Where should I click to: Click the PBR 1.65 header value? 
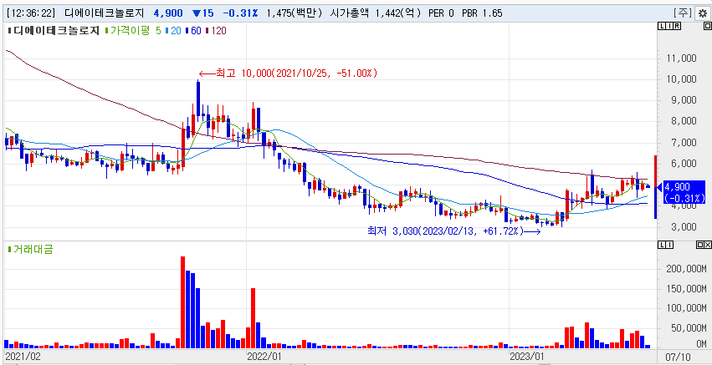[482, 13]
